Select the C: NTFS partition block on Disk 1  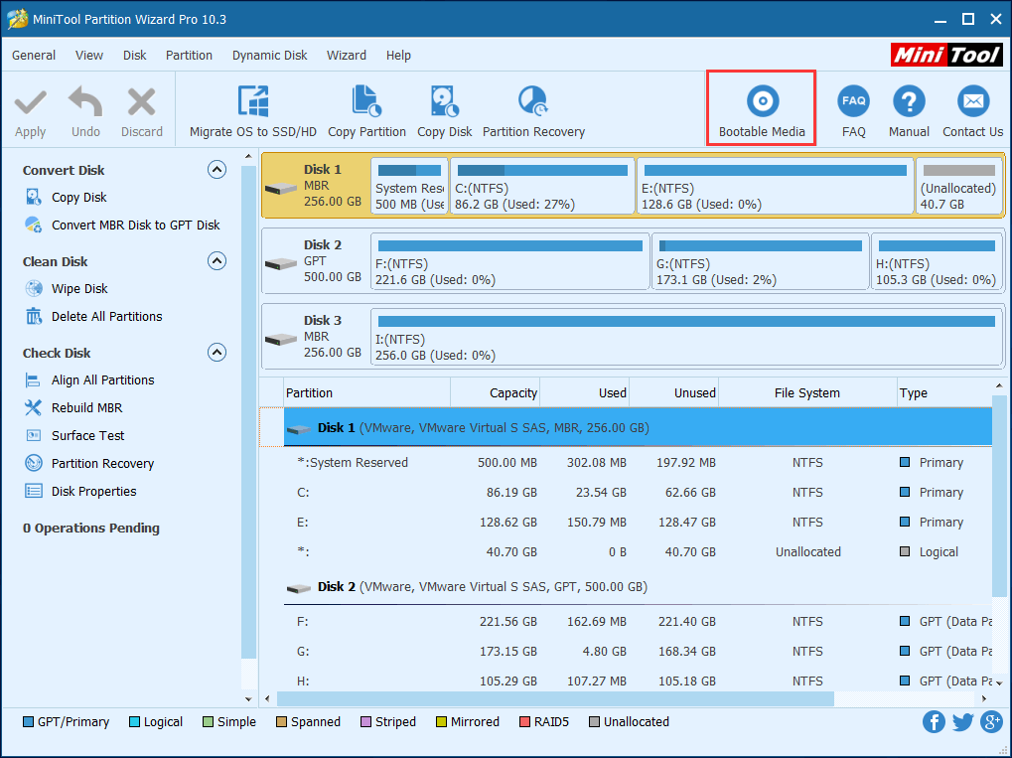click(x=541, y=186)
